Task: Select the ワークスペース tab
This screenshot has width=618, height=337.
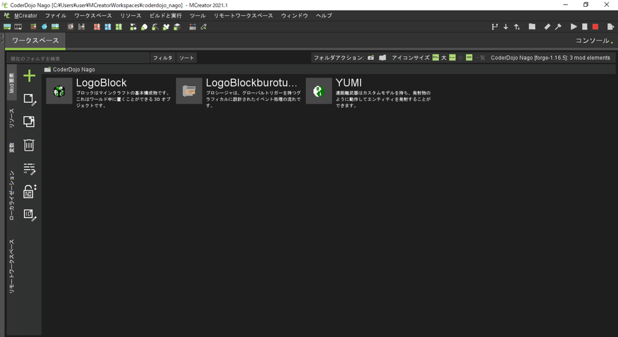Action: [35, 40]
